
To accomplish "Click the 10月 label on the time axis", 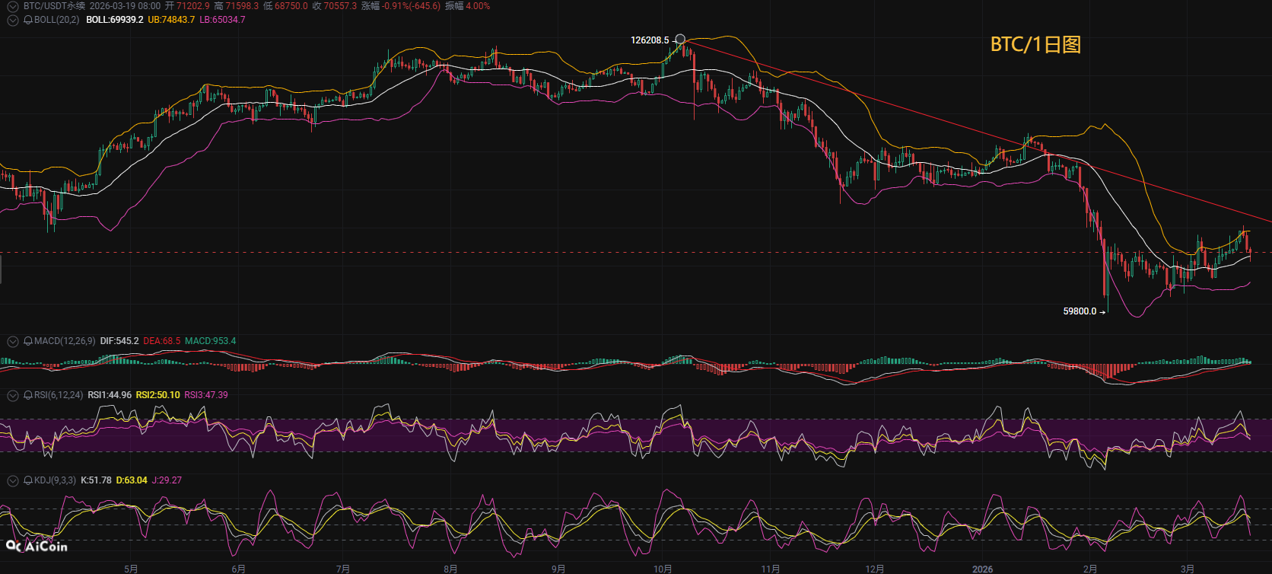I will 663,569.
